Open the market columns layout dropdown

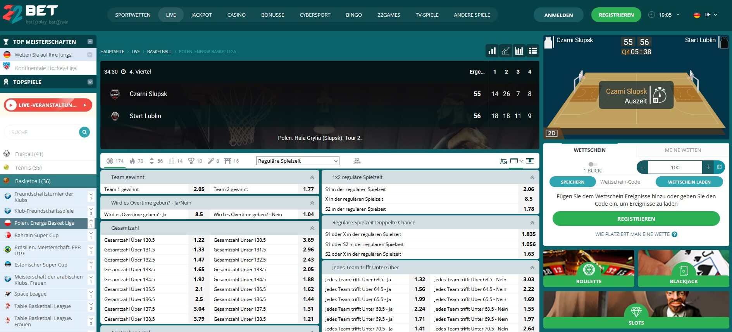[x=517, y=161]
